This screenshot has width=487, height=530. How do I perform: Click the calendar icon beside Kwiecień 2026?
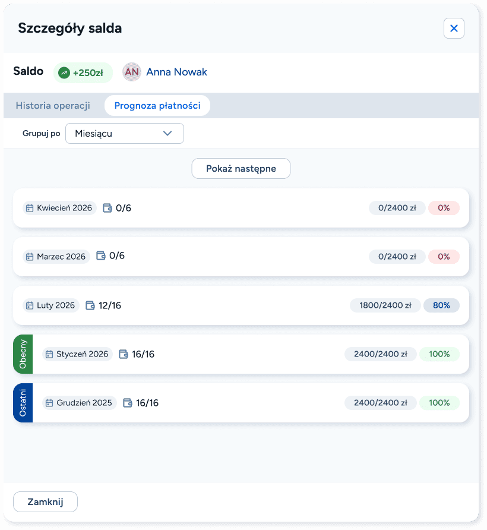click(x=30, y=208)
